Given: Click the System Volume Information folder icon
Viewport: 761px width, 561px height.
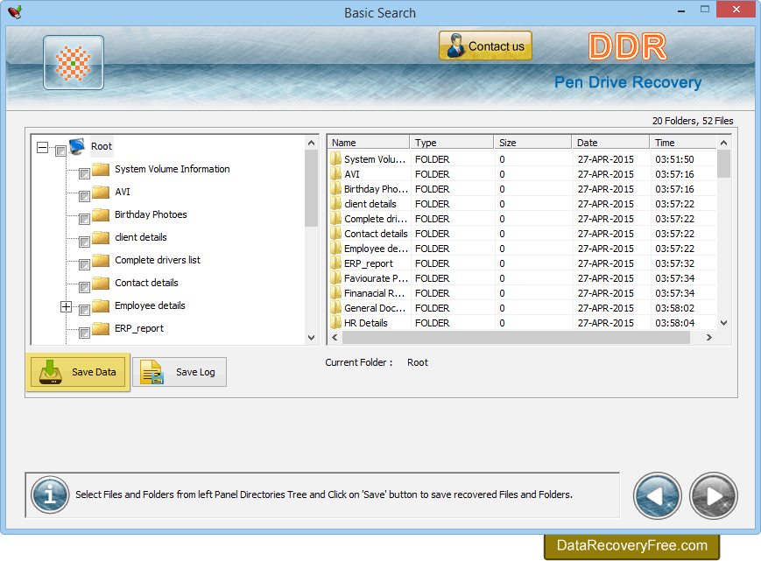Looking at the screenshot, I should click(101, 169).
